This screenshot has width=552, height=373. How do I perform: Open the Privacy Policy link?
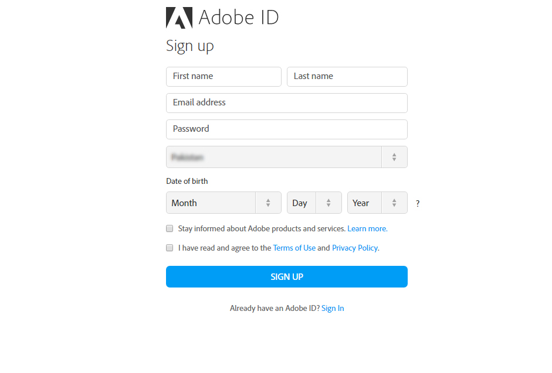(x=355, y=248)
